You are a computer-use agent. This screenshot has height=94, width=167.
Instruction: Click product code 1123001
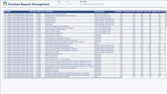39,44
